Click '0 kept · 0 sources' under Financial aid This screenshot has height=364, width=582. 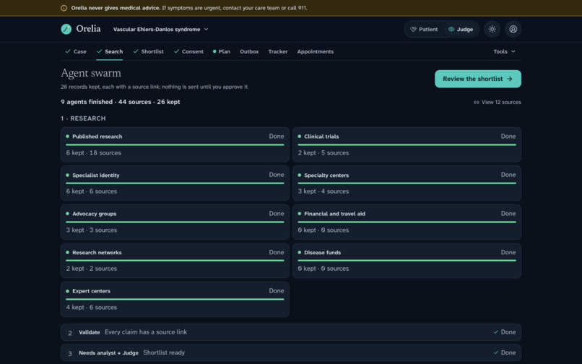pos(323,230)
